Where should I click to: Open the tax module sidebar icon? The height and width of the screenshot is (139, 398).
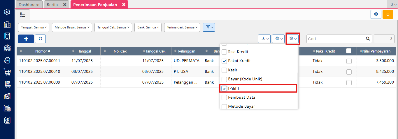pyautogui.click(x=7, y=108)
